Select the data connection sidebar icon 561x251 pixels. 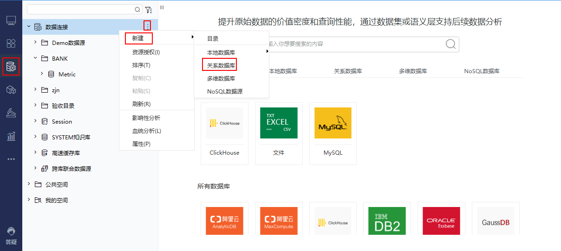(x=11, y=67)
